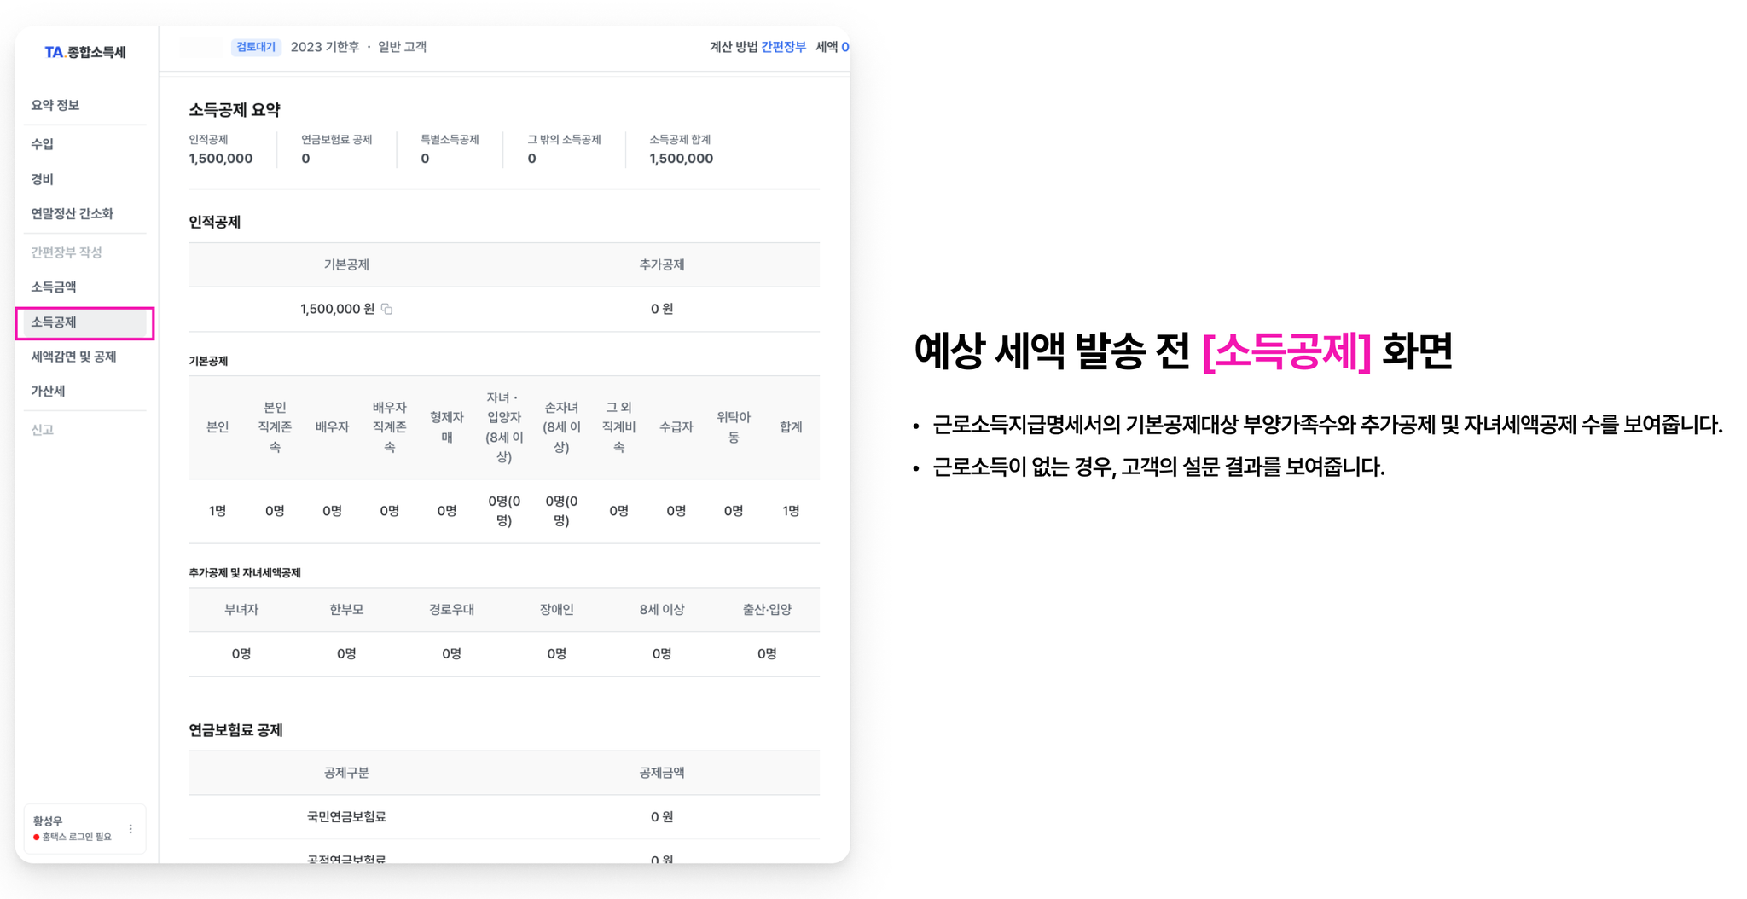Click the 한부모 column header
This screenshot has width=1747, height=899.
tap(346, 610)
